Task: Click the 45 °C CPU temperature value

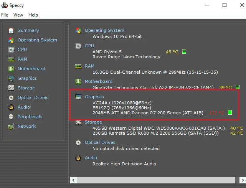Action: [172, 52]
